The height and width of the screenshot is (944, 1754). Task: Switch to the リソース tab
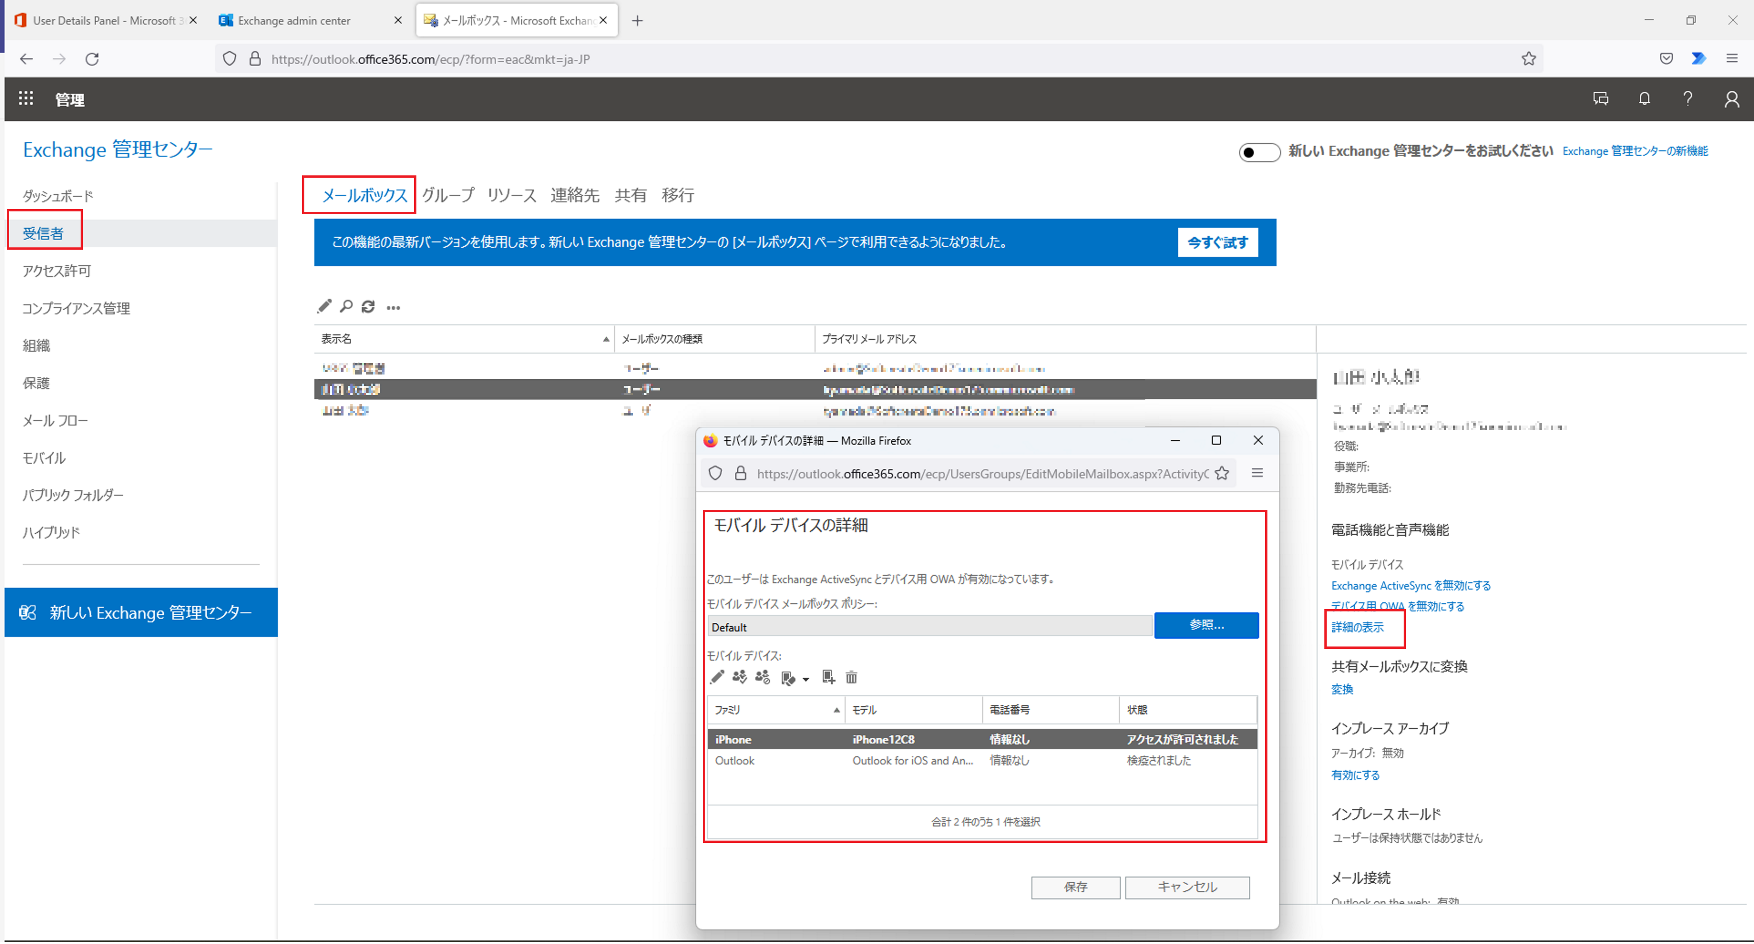tap(512, 195)
